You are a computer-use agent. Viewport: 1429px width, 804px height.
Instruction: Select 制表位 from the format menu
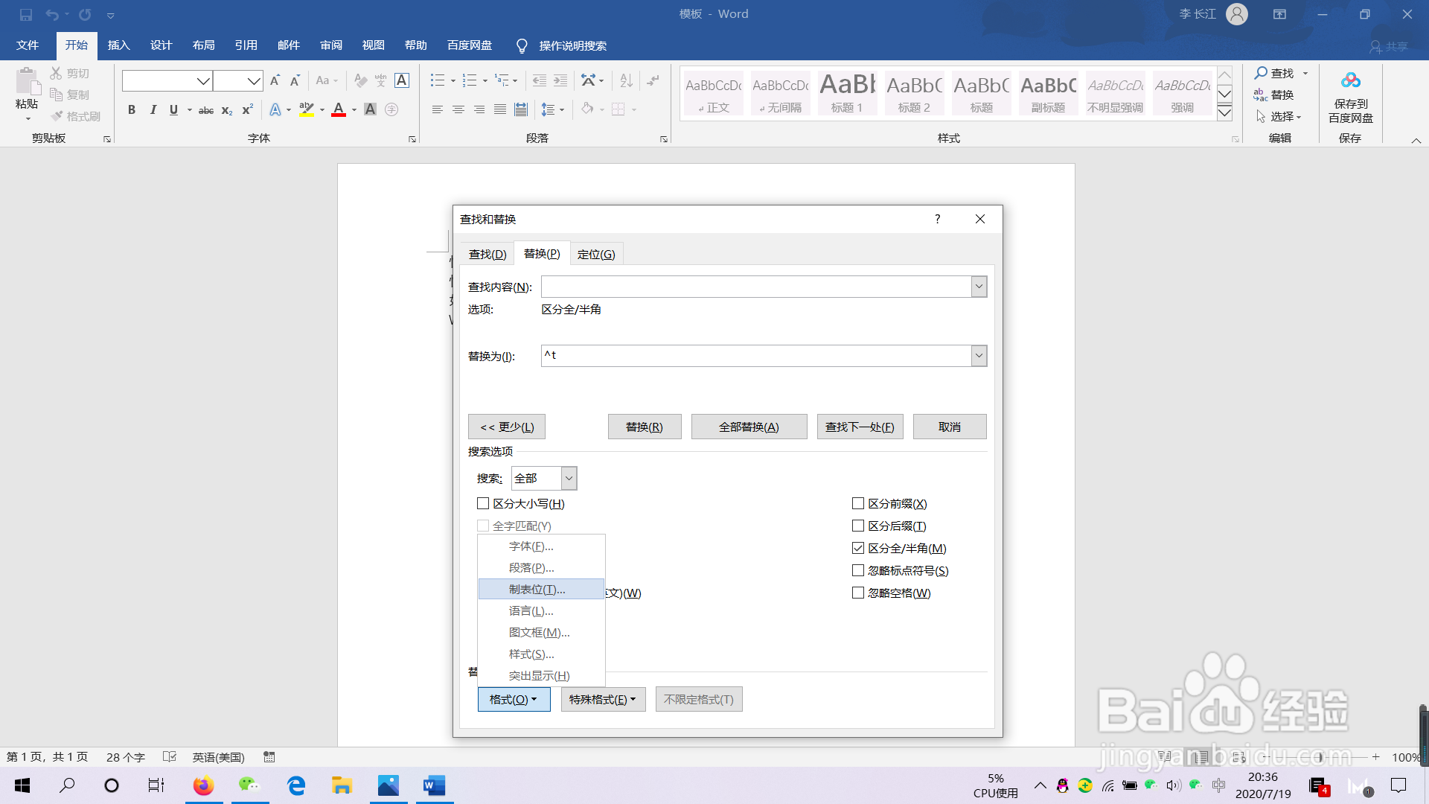[536, 589]
